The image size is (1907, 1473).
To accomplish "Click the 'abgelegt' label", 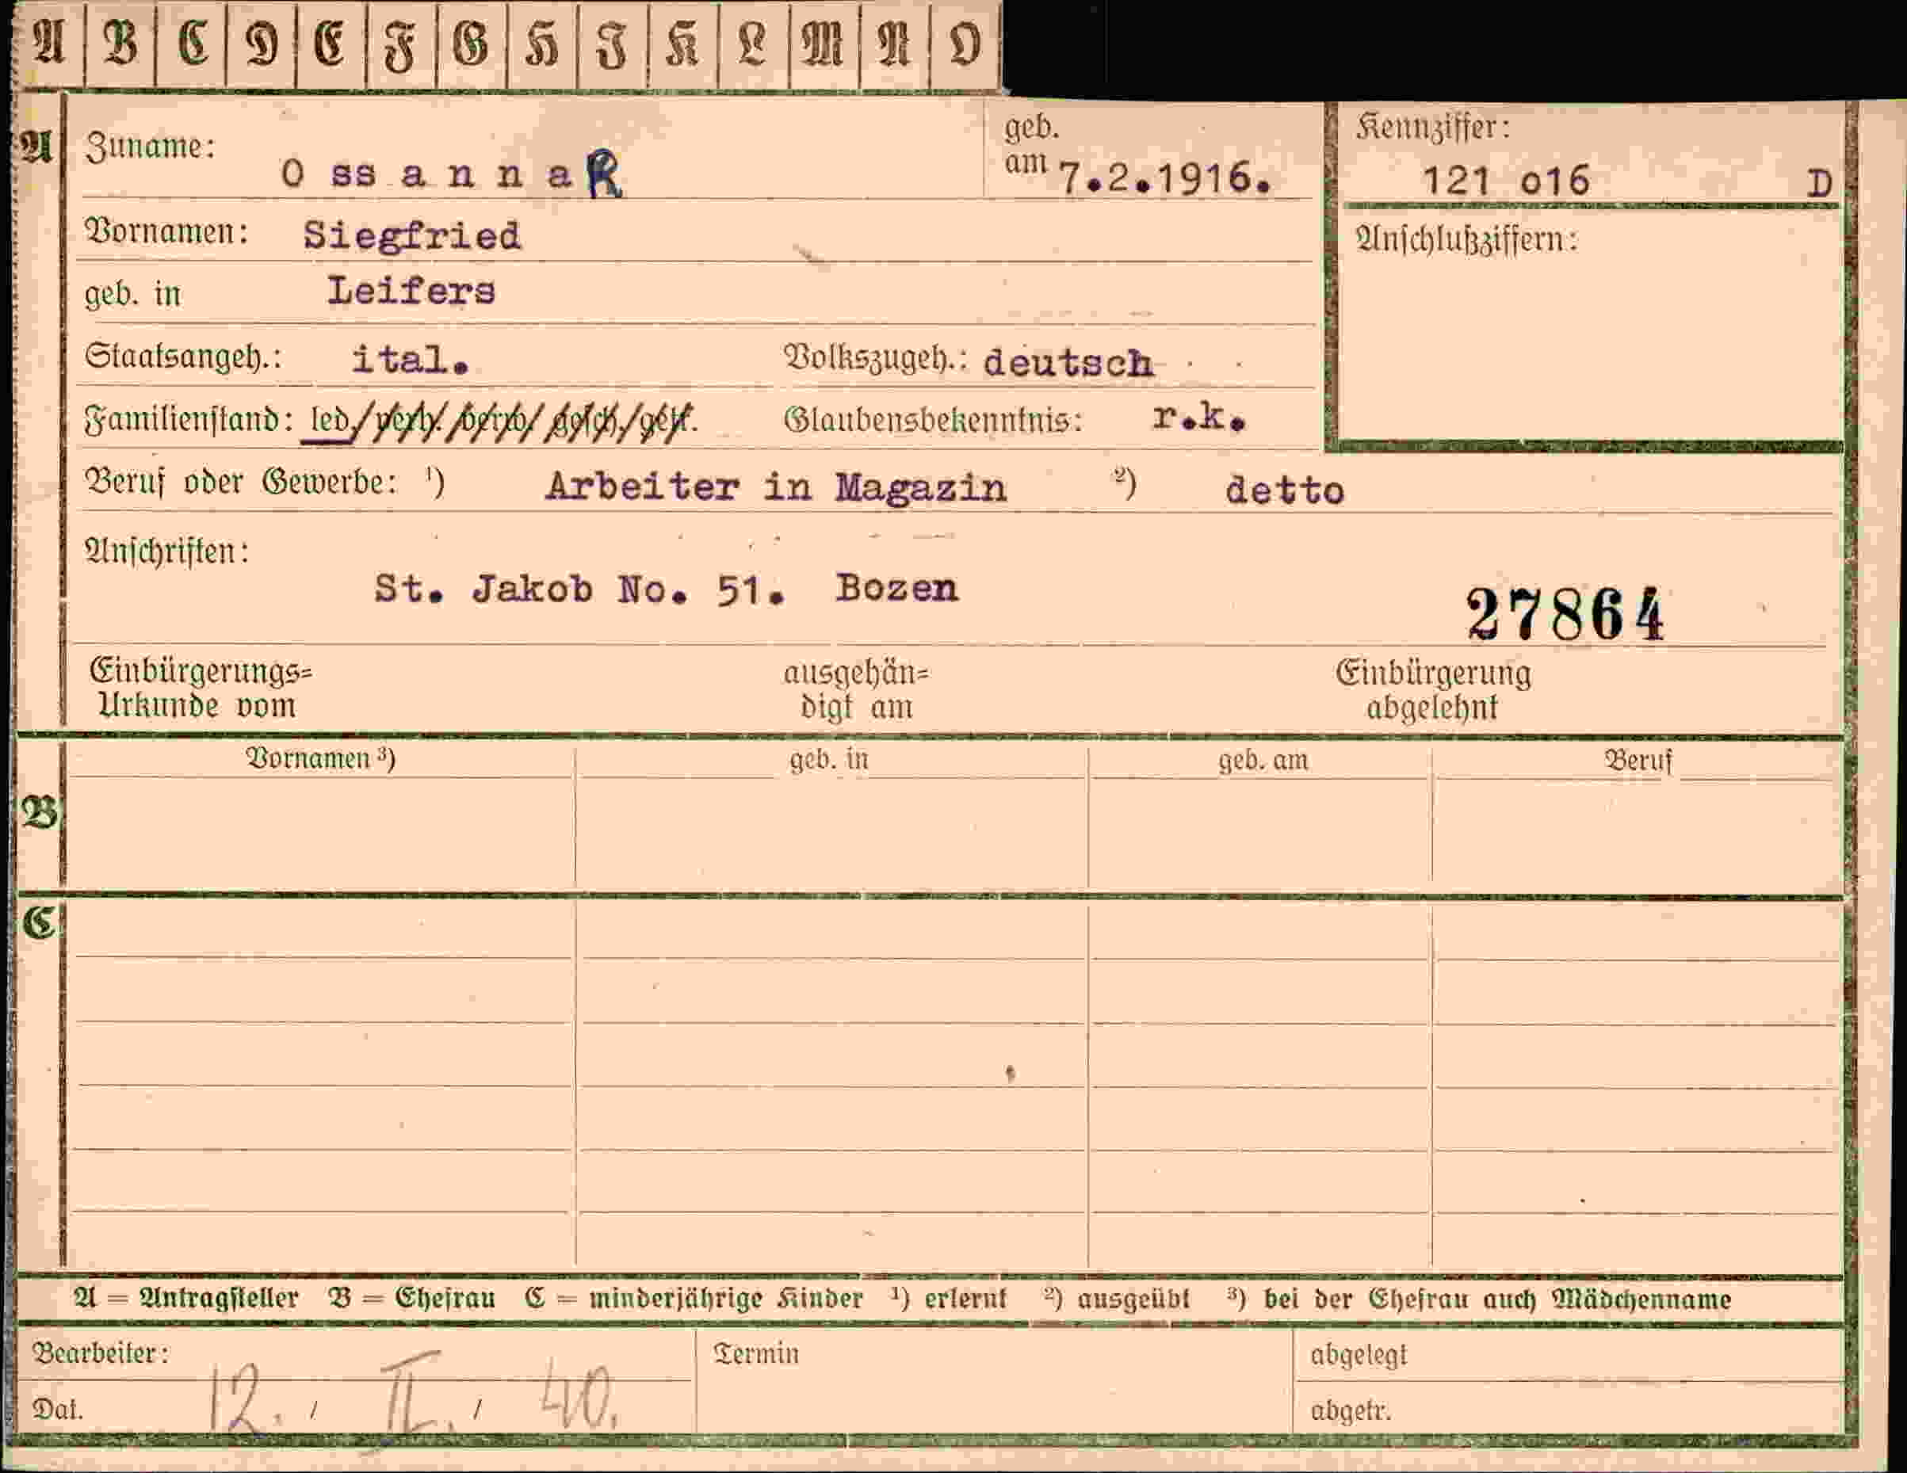I will click(1359, 1354).
